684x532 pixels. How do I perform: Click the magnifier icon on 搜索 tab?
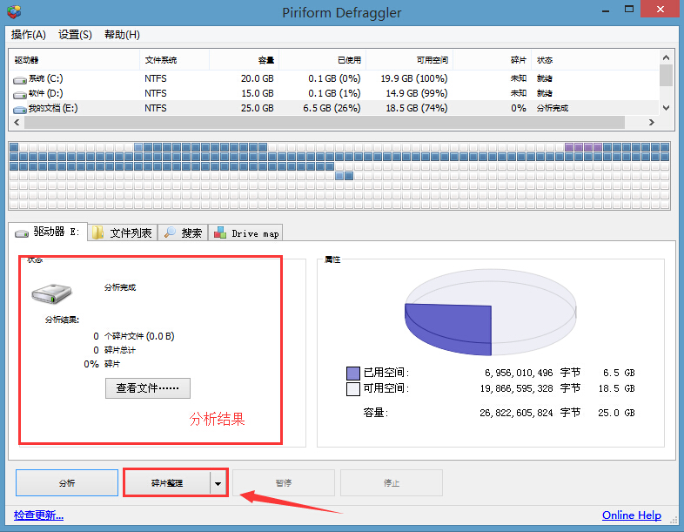point(170,232)
